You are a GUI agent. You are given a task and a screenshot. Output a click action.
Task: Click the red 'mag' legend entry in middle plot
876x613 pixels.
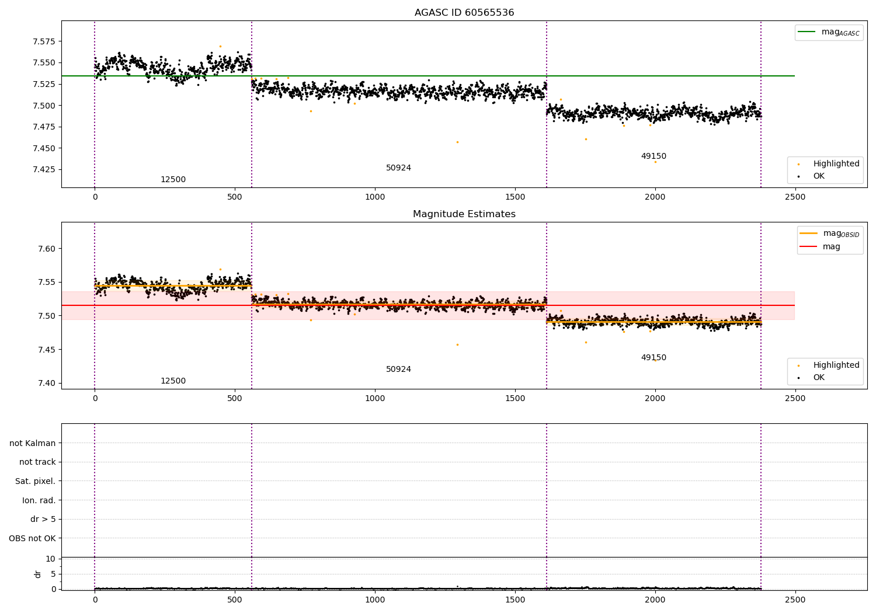821,246
